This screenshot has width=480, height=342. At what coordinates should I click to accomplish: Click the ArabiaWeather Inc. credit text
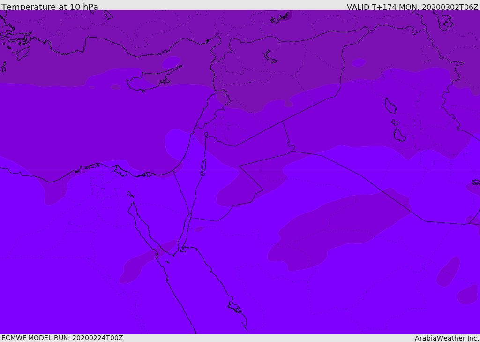click(447, 338)
